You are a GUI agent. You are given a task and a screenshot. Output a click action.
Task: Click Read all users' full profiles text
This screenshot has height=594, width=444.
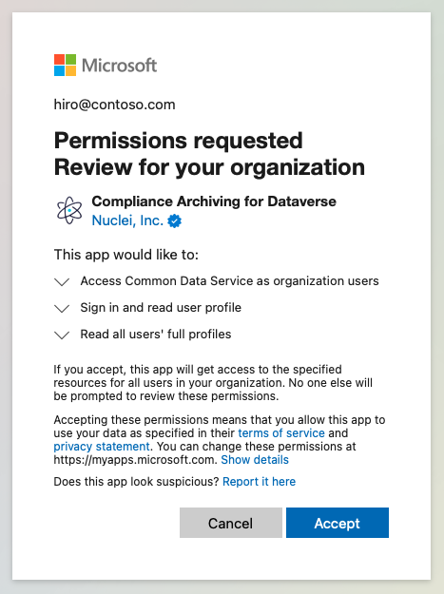(x=156, y=335)
